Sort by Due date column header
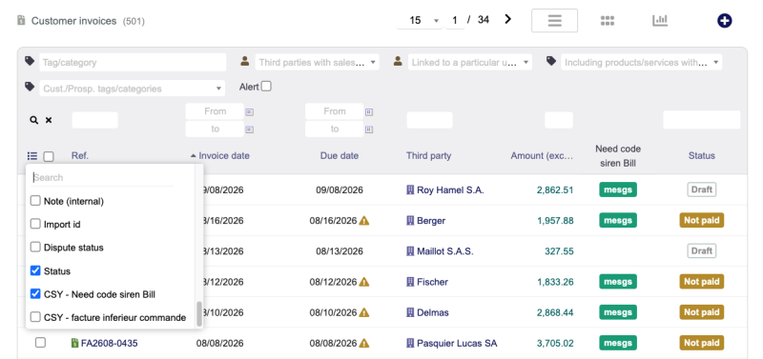The height and width of the screenshot is (359, 763). (340, 156)
